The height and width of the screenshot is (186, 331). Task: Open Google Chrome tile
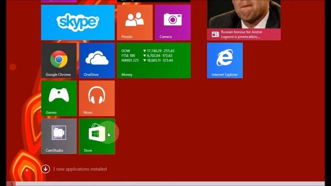[59, 60]
